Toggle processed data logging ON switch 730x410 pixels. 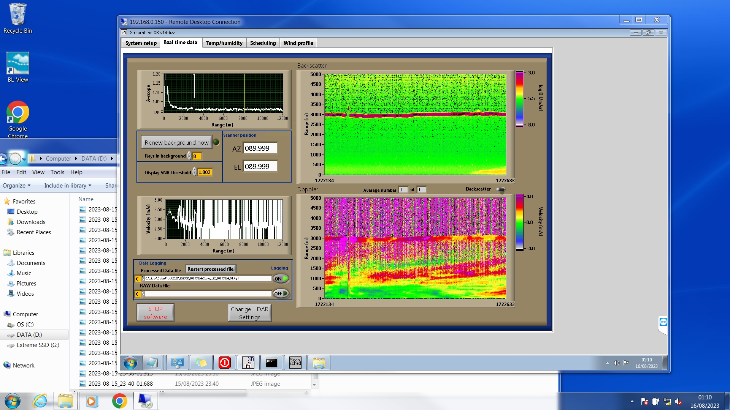(281, 279)
